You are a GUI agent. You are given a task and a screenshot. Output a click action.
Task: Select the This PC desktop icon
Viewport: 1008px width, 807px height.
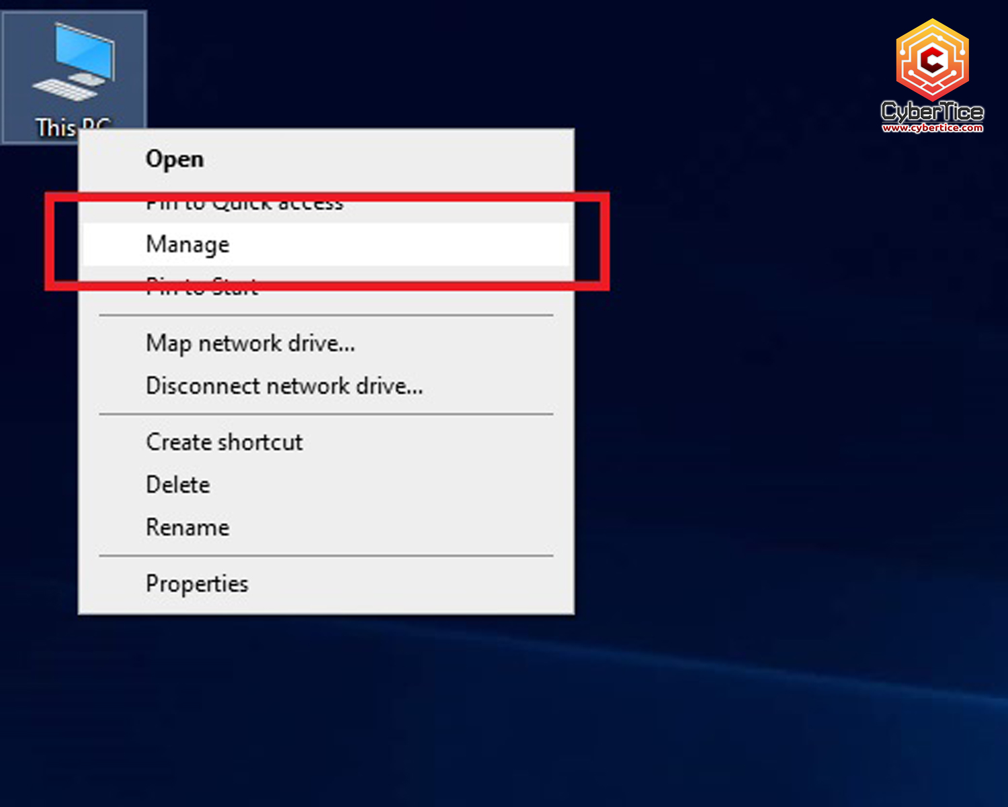point(74,64)
